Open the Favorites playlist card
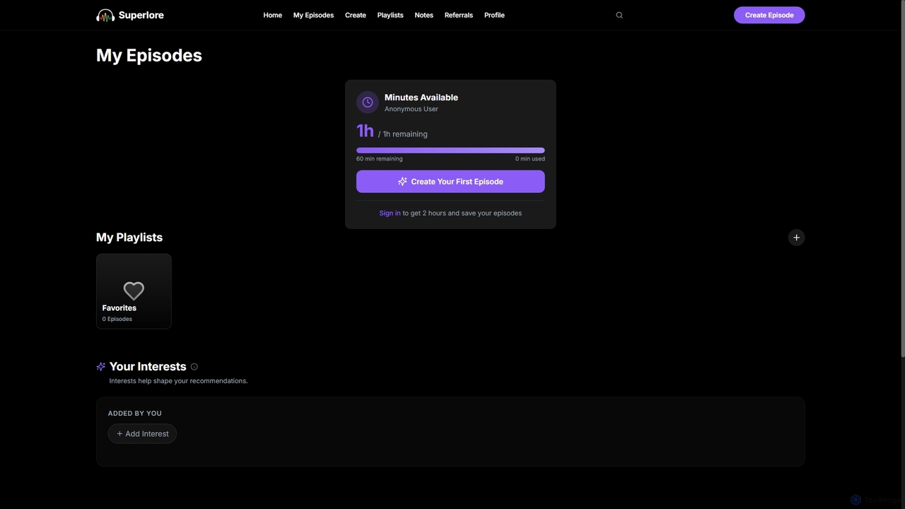905x509 pixels. click(134, 291)
